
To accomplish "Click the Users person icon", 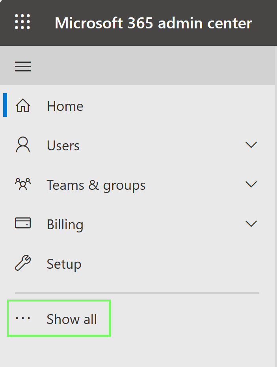I will (23, 145).
